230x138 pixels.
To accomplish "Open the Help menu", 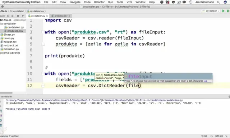I will tap(152, 2).
